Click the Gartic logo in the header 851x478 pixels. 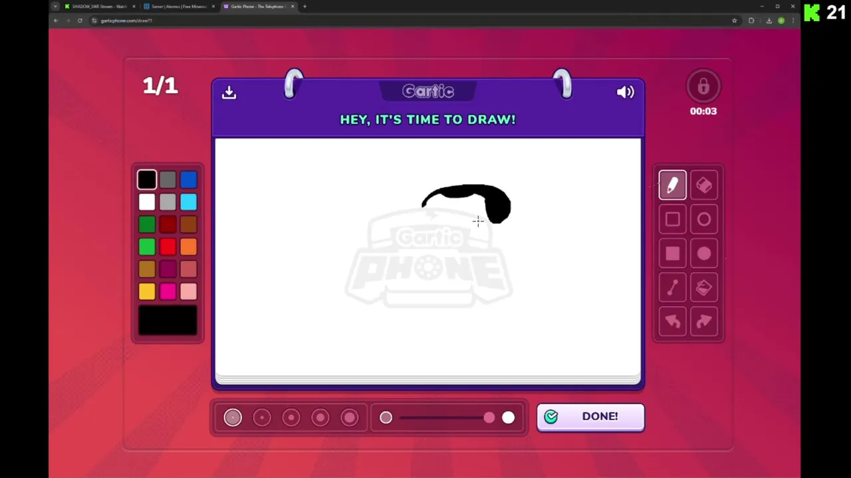point(428,91)
